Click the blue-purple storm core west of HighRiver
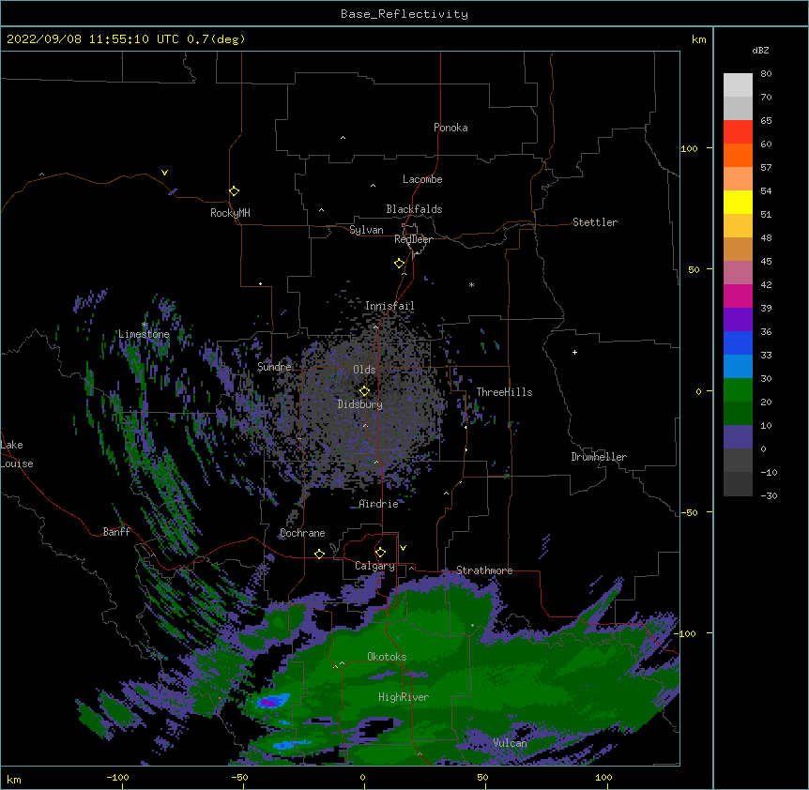 pos(270,702)
